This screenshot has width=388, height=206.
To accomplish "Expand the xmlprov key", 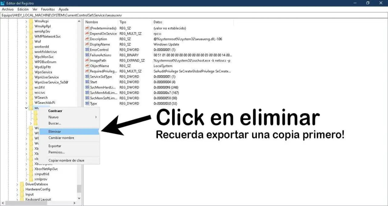I will (26, 179).
